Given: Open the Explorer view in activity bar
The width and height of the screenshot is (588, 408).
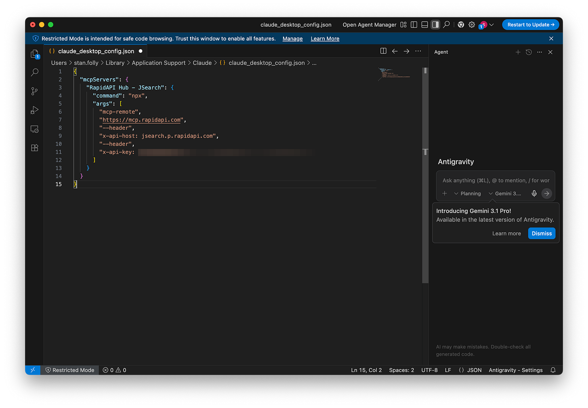Looking at the screenshot, I should tap(35, 54).
